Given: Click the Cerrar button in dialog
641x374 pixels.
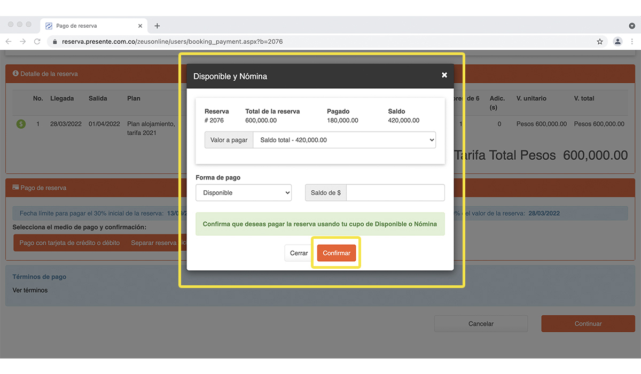Looking at the screenshot, I should tap(299, 253).
